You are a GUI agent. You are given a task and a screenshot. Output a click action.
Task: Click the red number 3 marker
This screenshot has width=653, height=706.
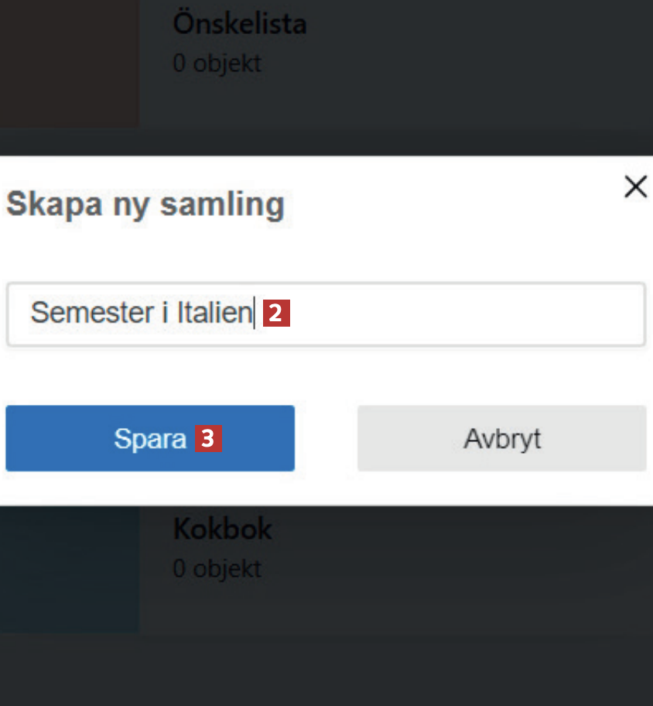[x=208, y=439]
